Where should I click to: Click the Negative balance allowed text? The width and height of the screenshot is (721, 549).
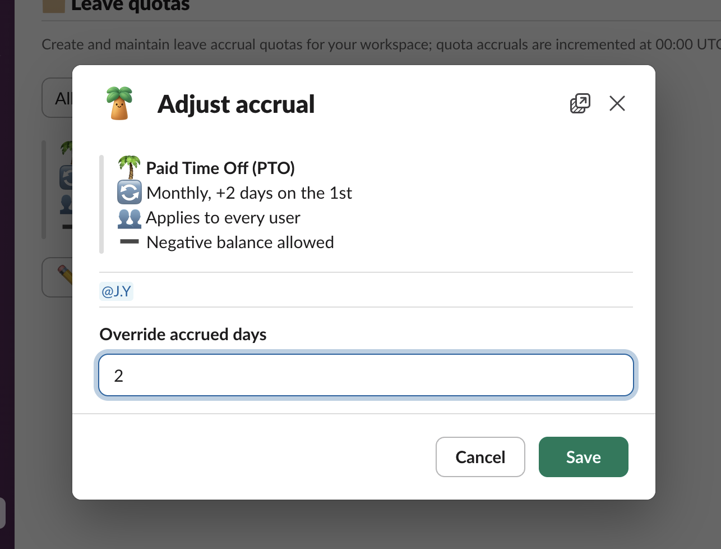[x=240, y=243]
